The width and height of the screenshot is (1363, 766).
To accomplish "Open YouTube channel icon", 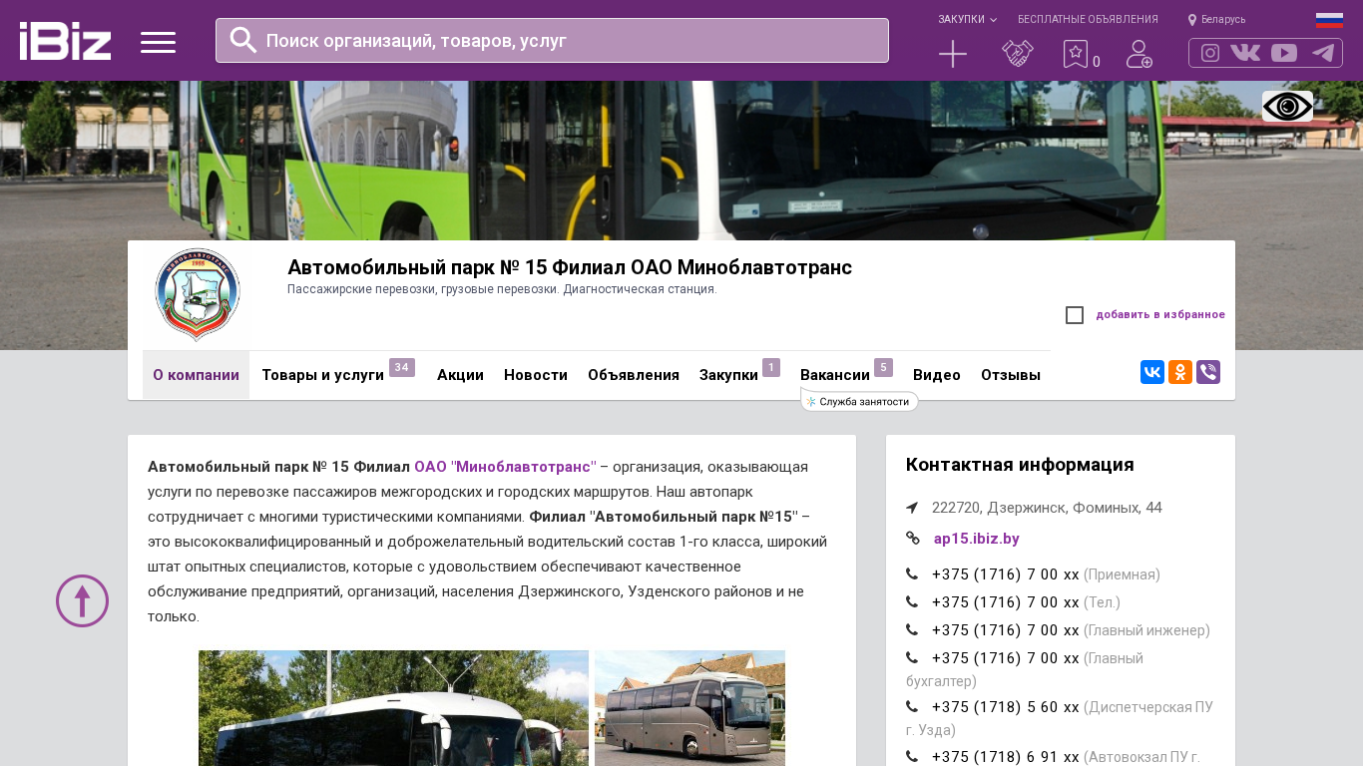I will pos(1284,53).
